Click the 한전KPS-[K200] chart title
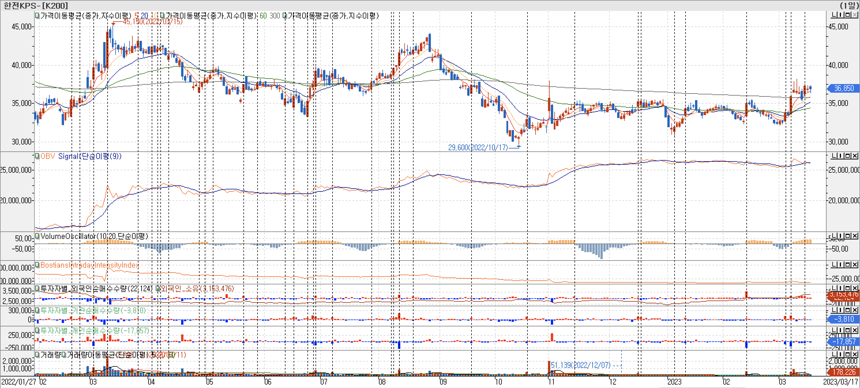860x388 pixels. point(35,5)
